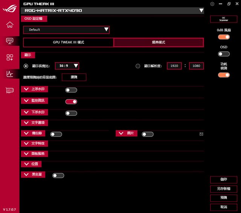Screen dimensions: 241x213
Task: Open the Default OSD profile dropdown
Action: 66,30
